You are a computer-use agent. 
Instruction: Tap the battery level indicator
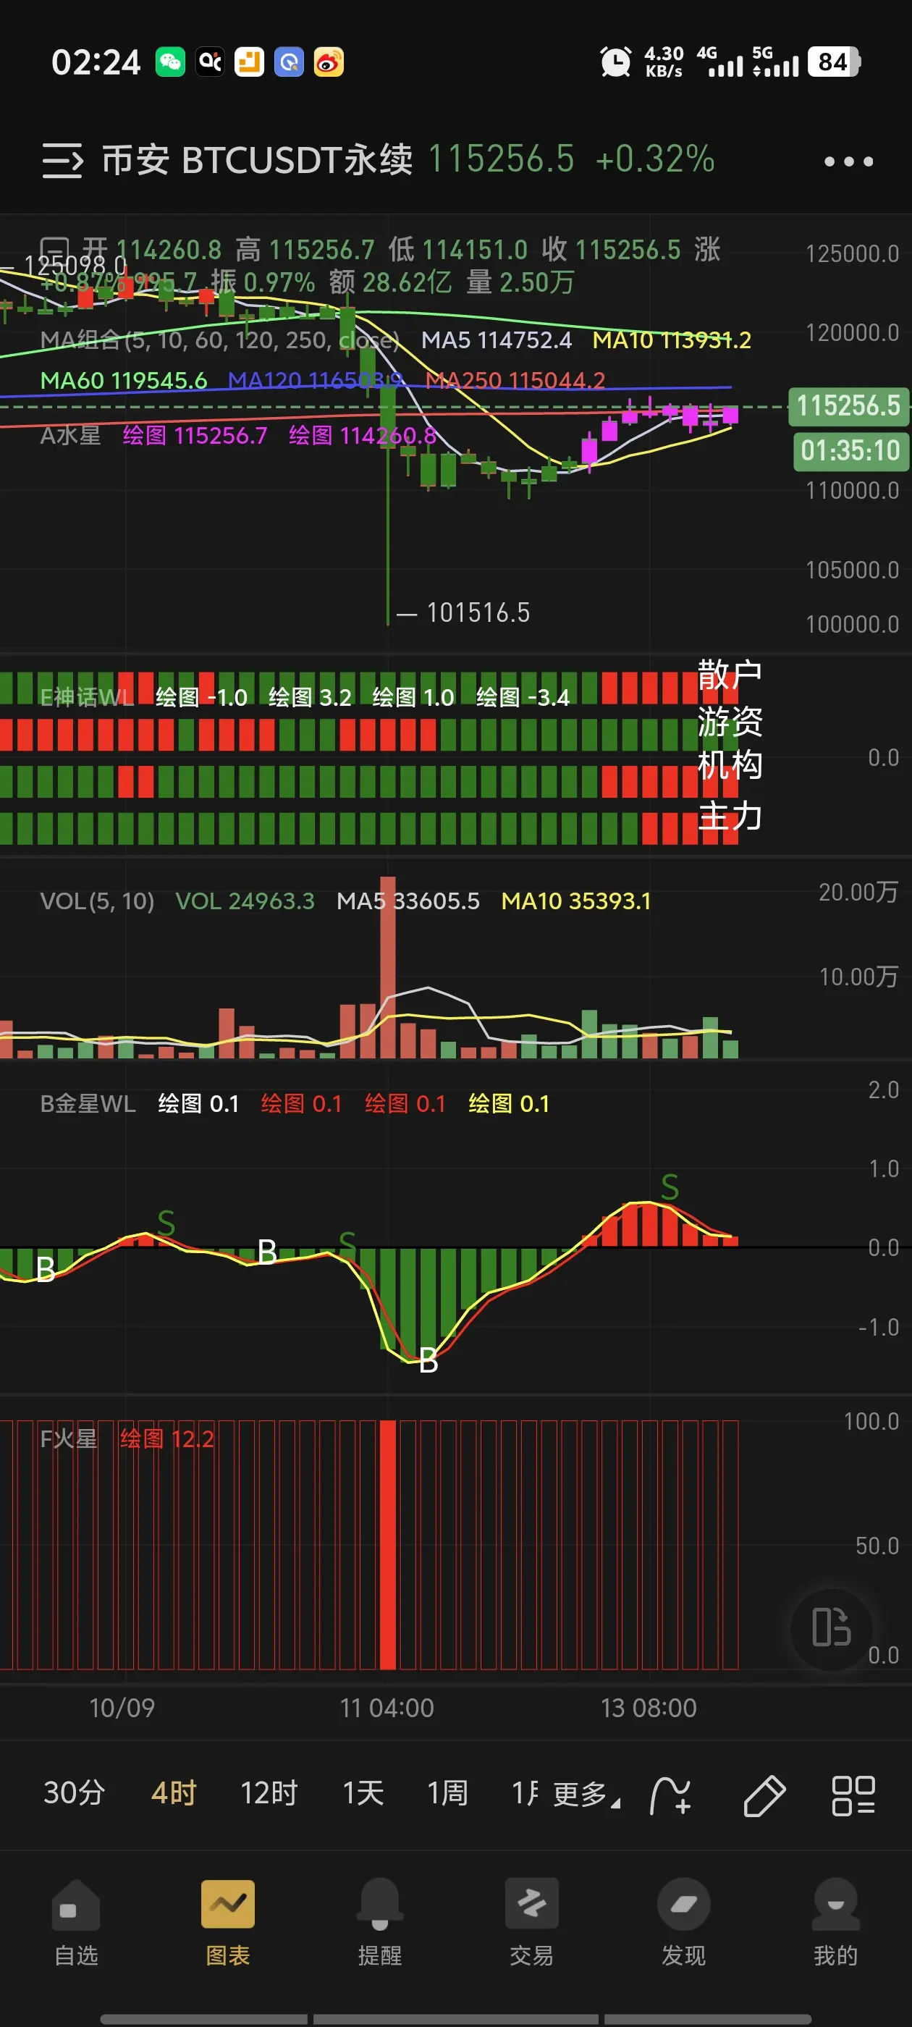(x=834, y=62)
